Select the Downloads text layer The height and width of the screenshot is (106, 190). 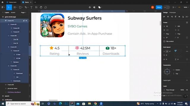point(17,81)
